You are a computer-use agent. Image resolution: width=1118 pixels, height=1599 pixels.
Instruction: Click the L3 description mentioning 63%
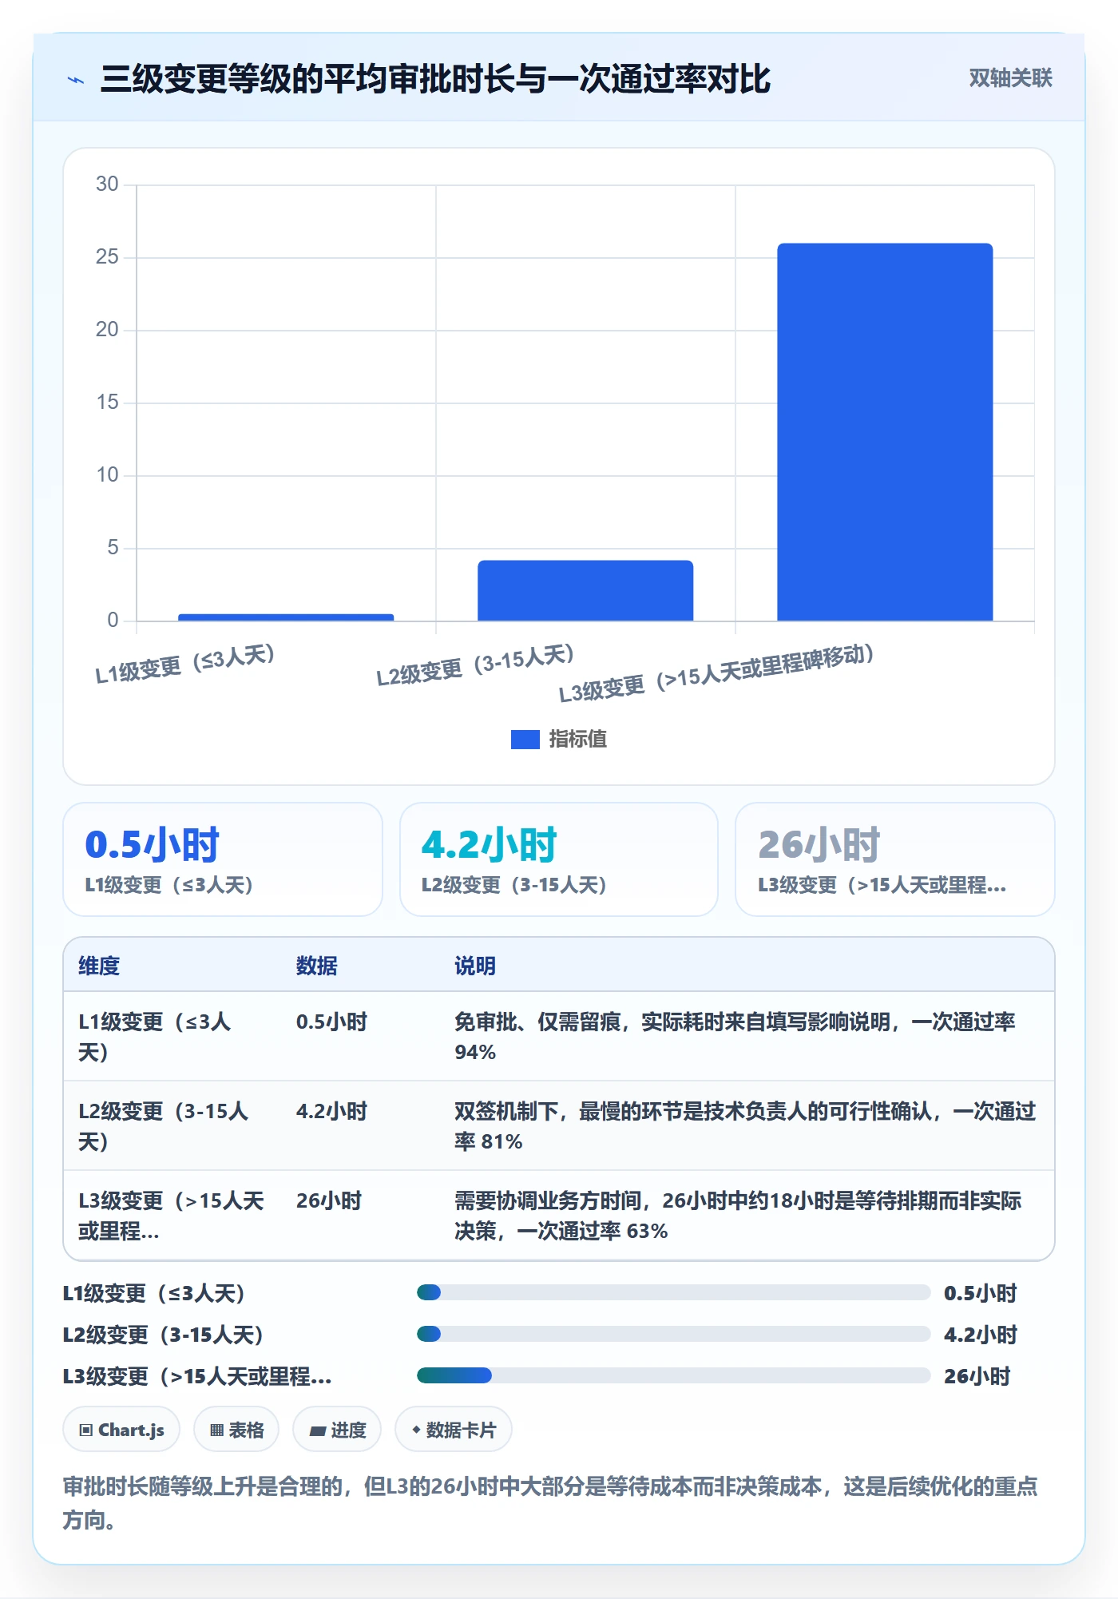pyautogui.click(x=738, y=1216)
